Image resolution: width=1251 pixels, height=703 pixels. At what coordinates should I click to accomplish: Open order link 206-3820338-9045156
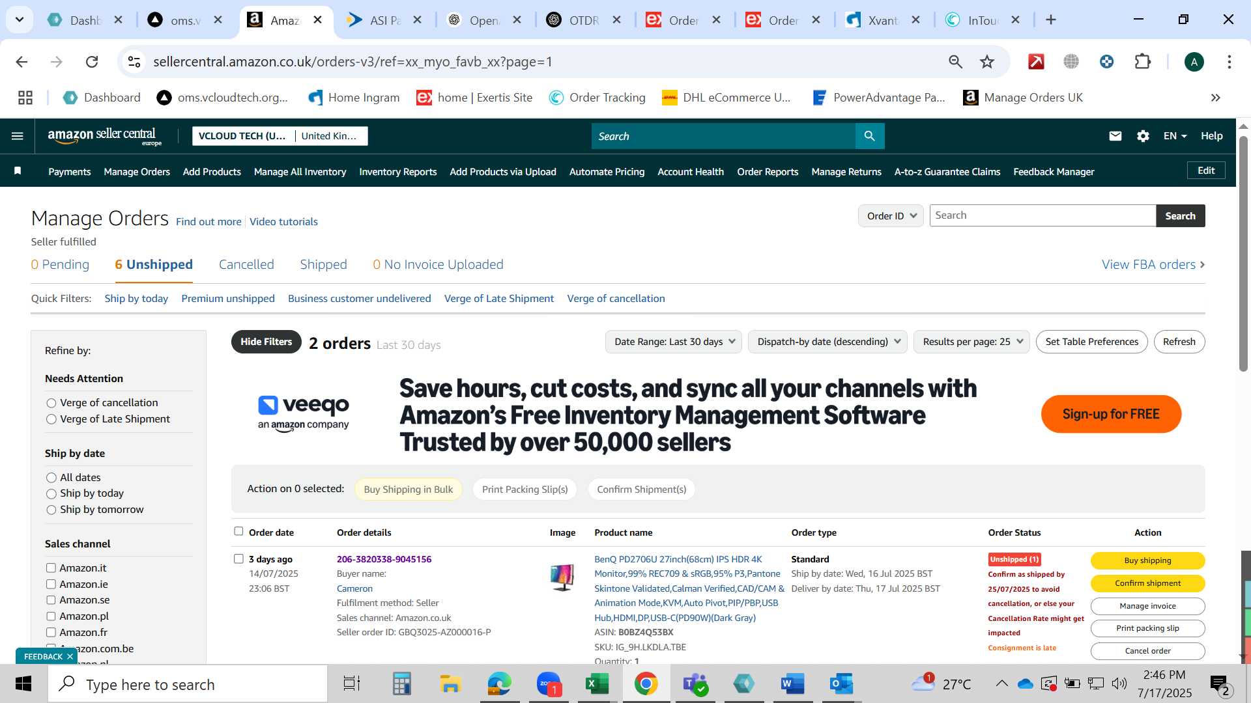pyautogui.click(x=384, y=559)
